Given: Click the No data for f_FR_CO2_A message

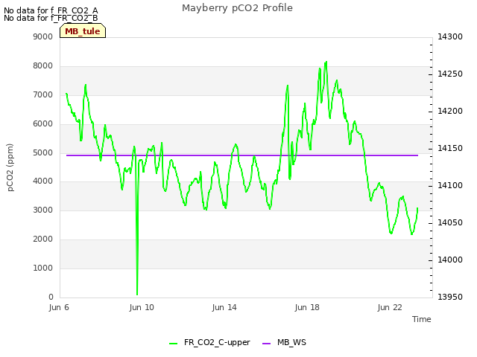Looking at the screenshot, I should click(x=51, y=10).
